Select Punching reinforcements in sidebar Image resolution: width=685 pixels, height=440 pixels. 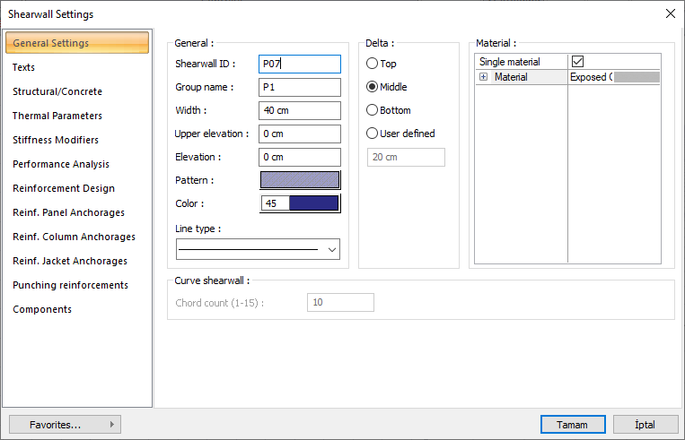[70, 285]
